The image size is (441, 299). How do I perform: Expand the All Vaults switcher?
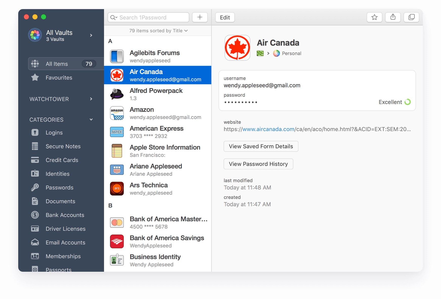(x=91, y=35)
